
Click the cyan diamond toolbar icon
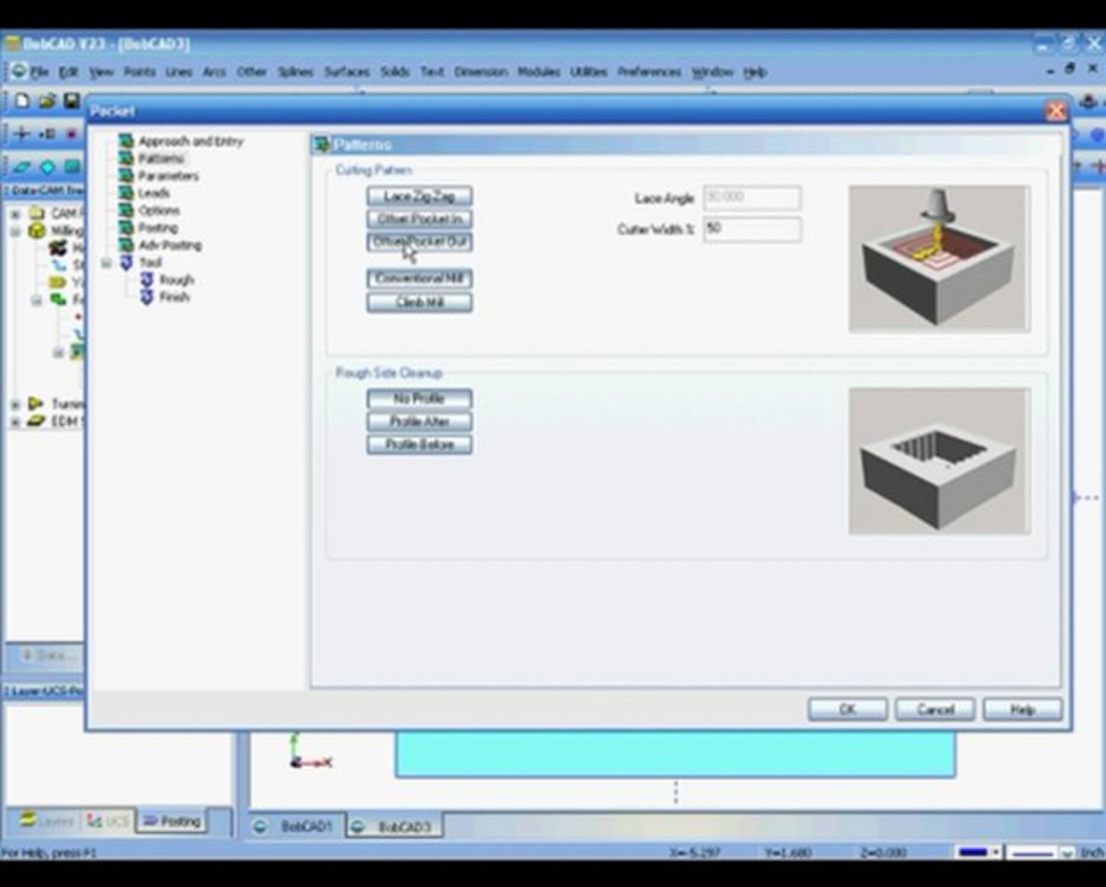[47, 167]
